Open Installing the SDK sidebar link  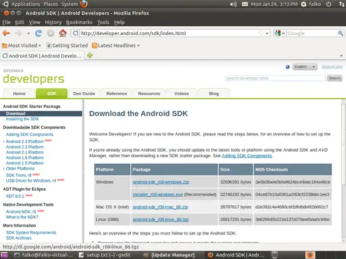pyautogui.click(x=22, y=119)
